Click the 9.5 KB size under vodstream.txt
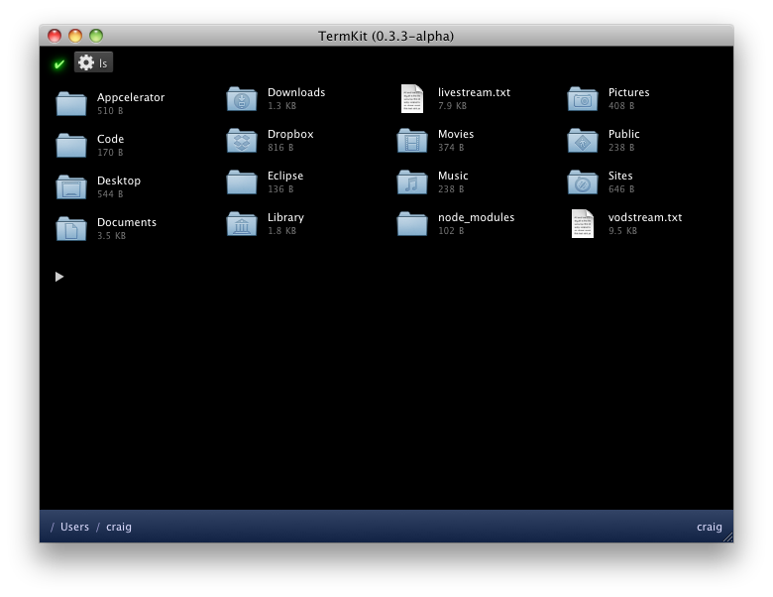 click(622, 230)
